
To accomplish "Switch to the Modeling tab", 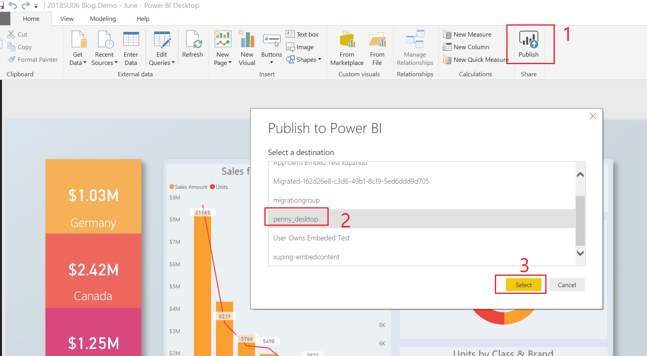I will pos(103,19).
